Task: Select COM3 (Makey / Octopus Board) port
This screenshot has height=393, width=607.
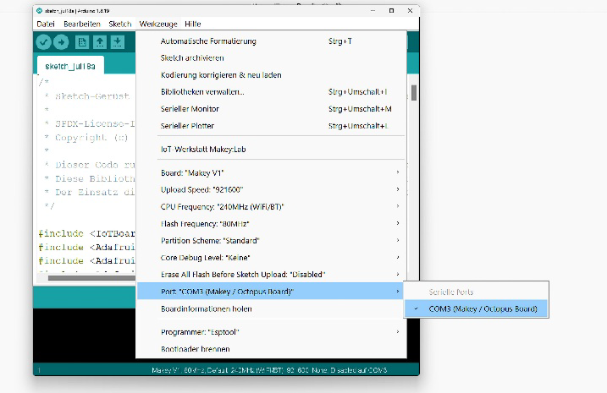Action: pyautogui.click(x=483, y=308)
